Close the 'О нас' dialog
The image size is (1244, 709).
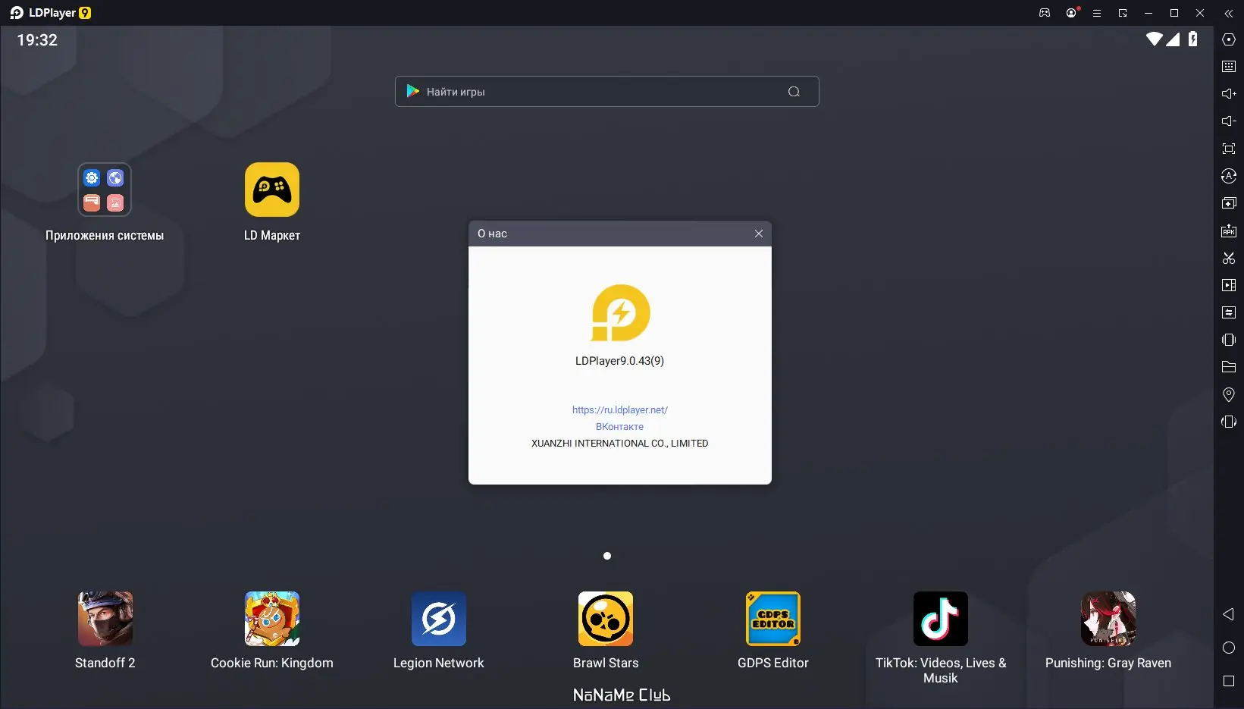[x=759, y=234]
